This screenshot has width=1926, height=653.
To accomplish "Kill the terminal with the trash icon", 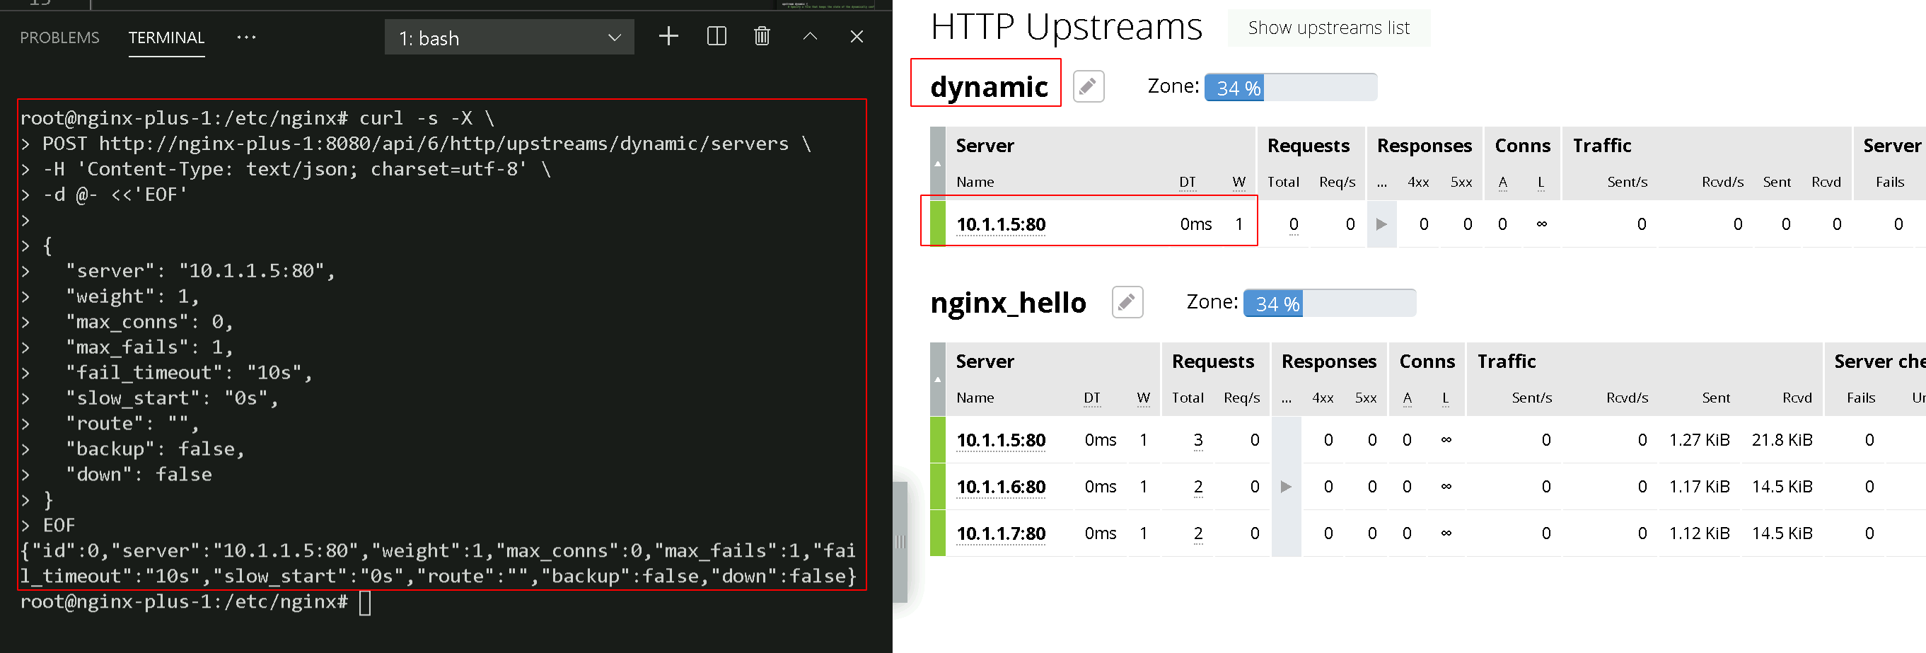I will (762, 36).
